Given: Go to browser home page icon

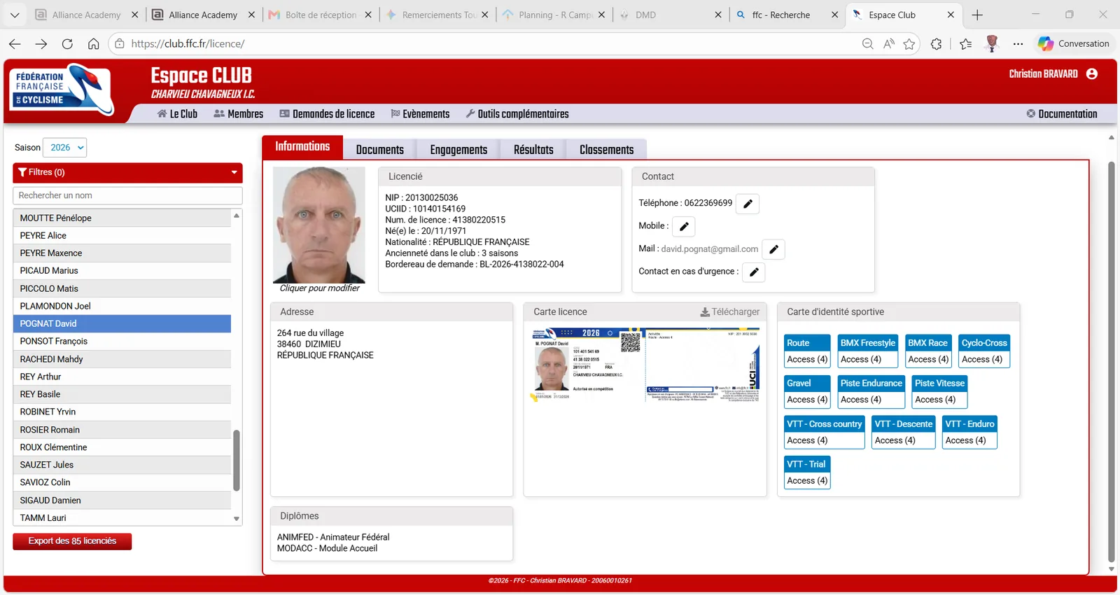Looking at the screenshot, I should click(93, 43).
